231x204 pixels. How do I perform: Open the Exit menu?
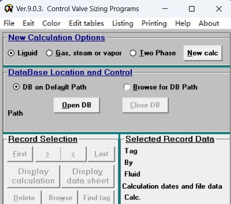tap(29, 23)
